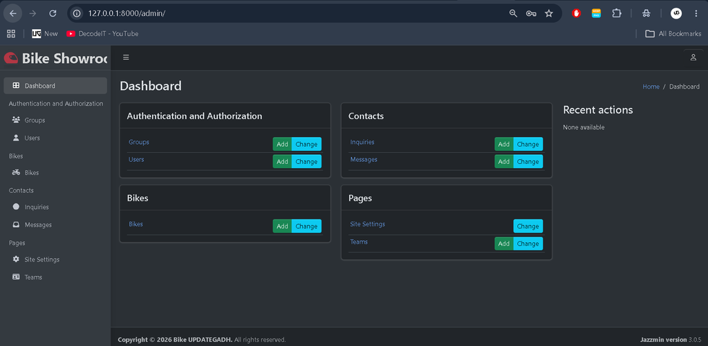Image resolution: width=708 pixels, height=346 pixels.
Task: Open Groups in the sidebar
Action: tap(55, 120)
